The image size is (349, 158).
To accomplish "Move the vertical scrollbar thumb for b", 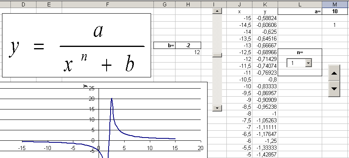I will [x=217, y=55].
